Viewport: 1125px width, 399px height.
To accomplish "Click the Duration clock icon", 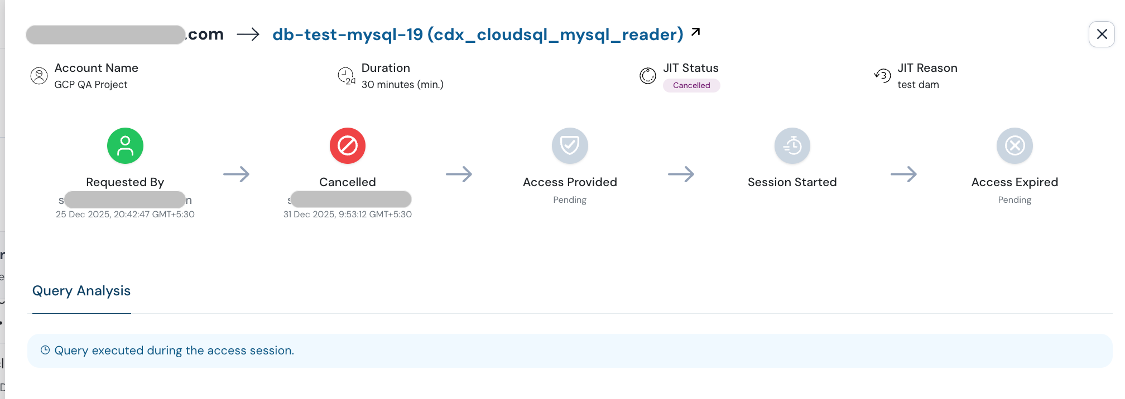I will [x=346, y=76].
